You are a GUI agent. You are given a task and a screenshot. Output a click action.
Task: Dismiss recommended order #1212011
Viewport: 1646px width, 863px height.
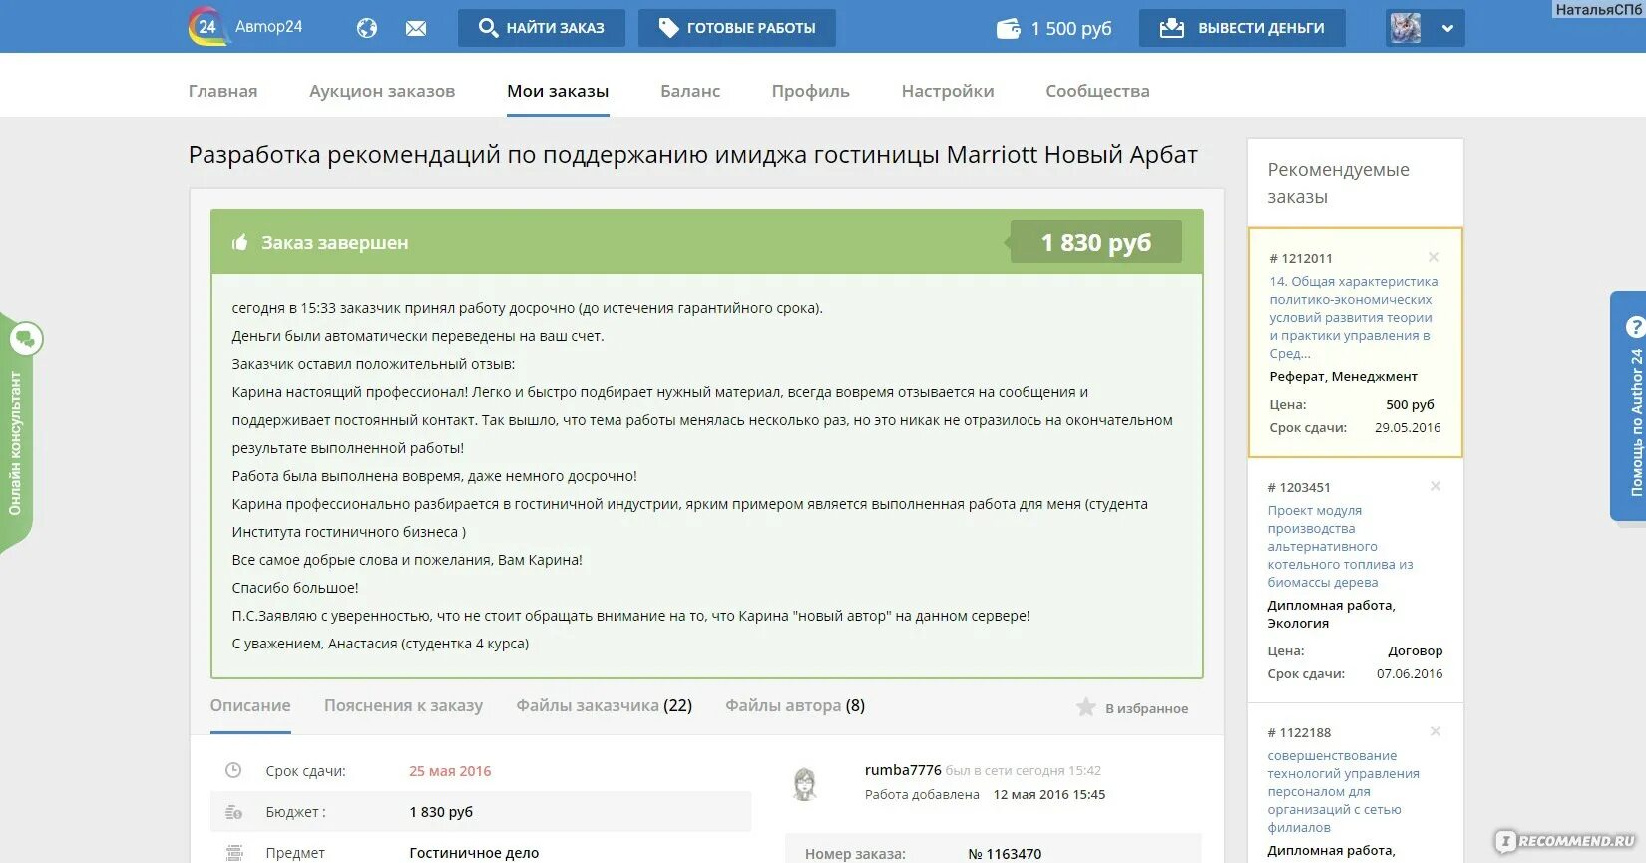[x=1434, y=257]
